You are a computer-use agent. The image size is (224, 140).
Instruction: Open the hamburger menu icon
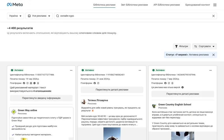215,5
